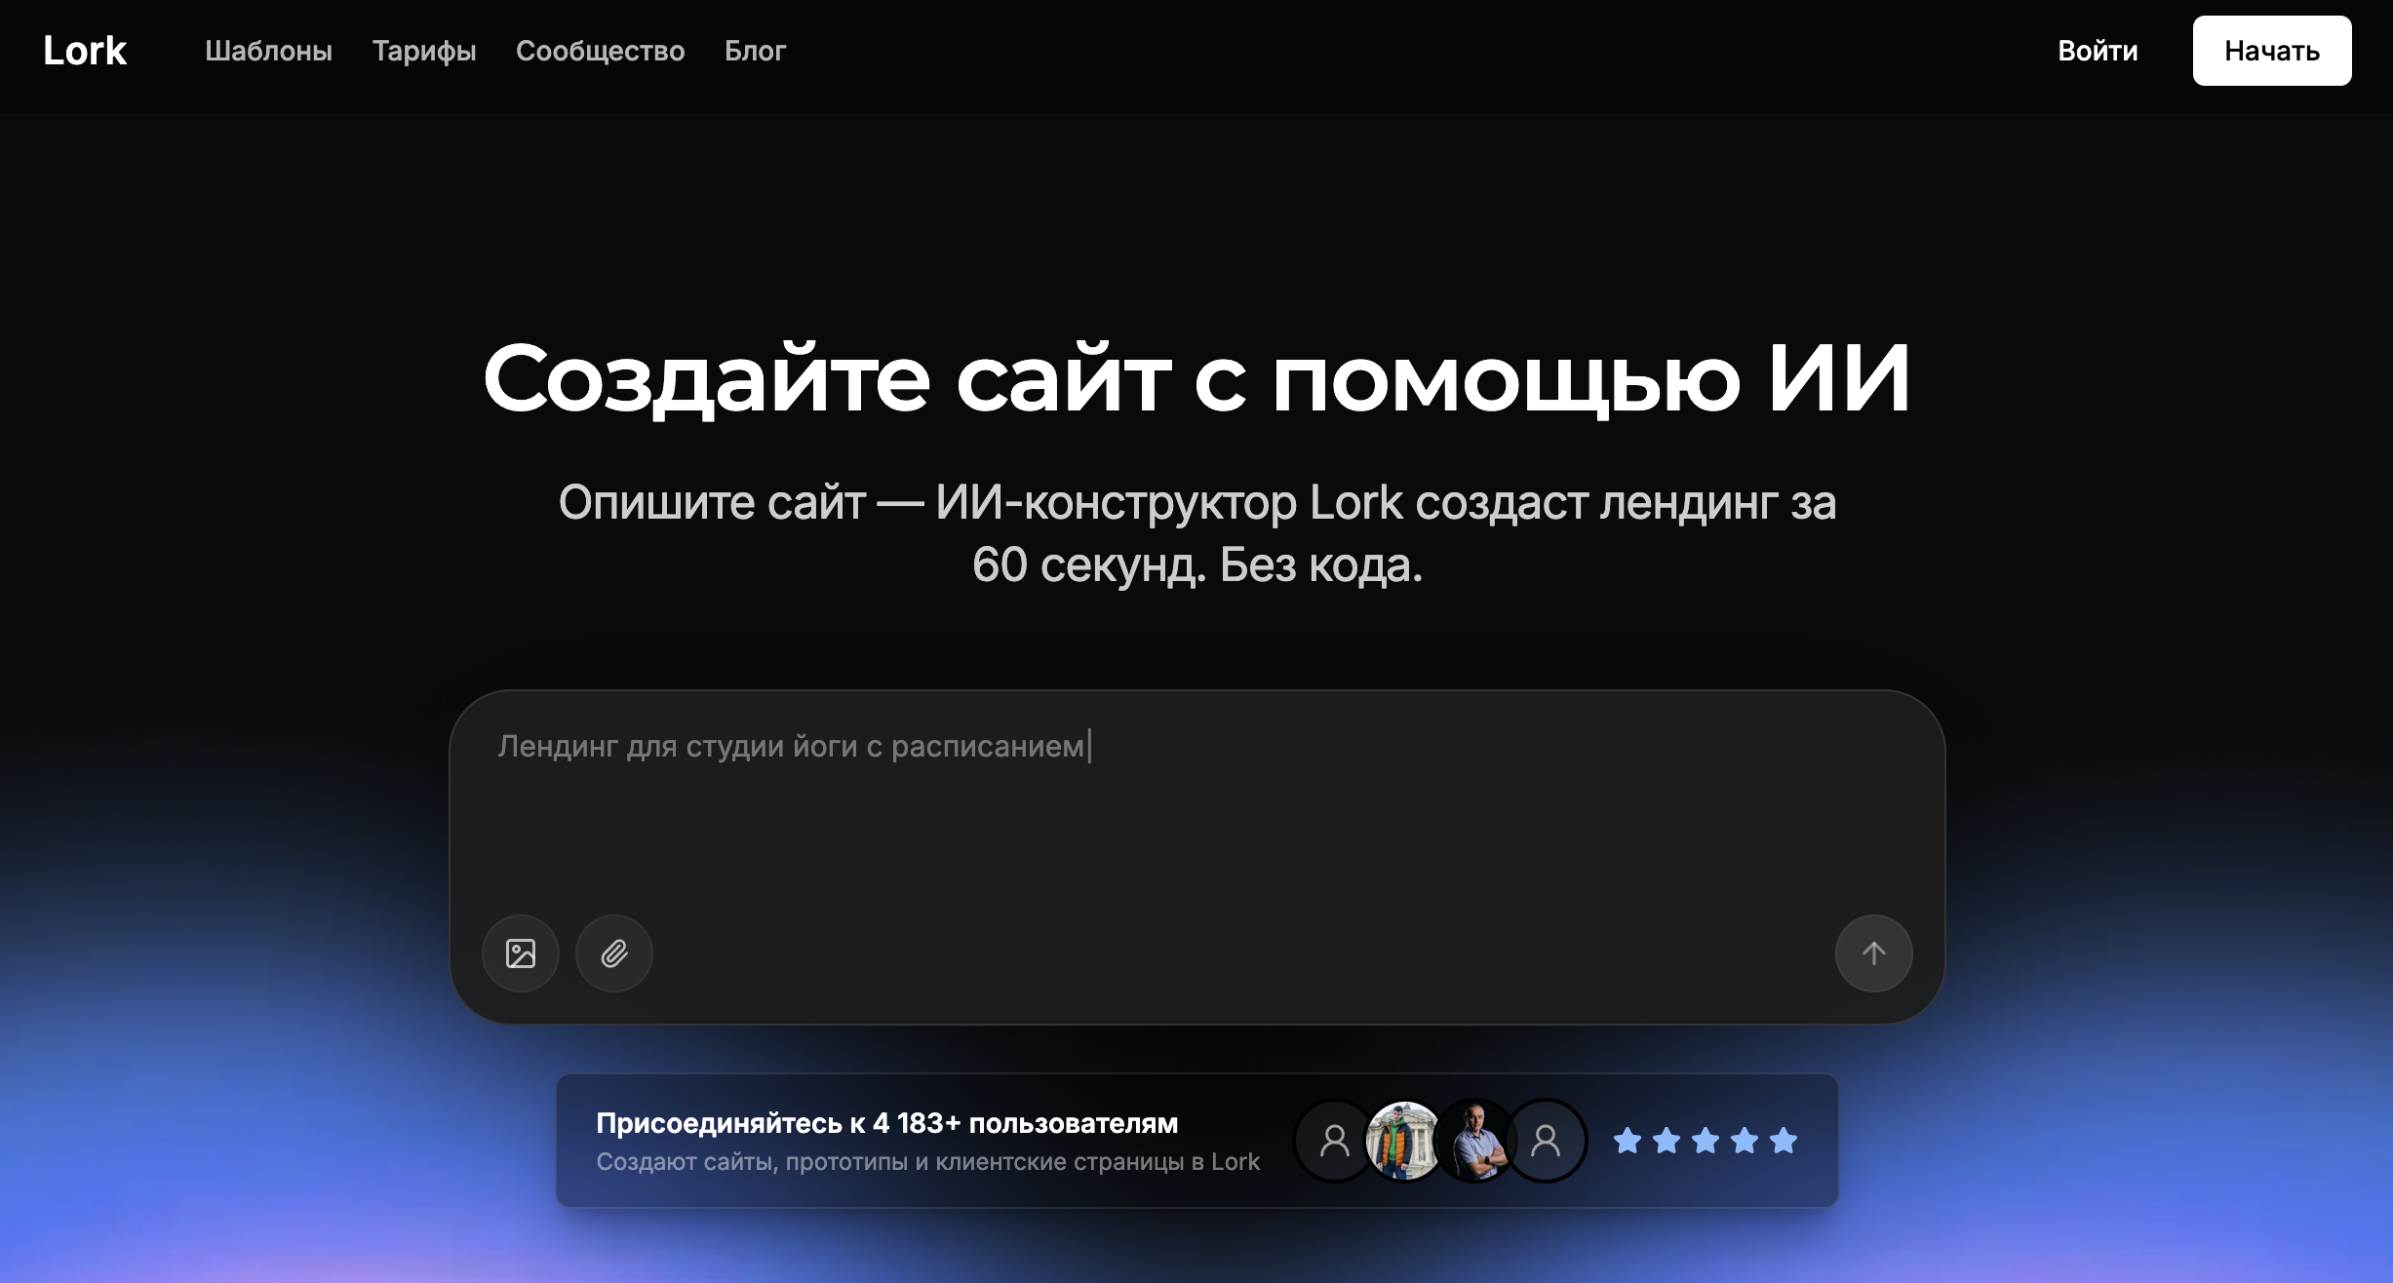Screen dimensions: 2393x1283
Task: Click the subtitle mentioning "60 секунд. Без кода."
Action: [1197, 534]
